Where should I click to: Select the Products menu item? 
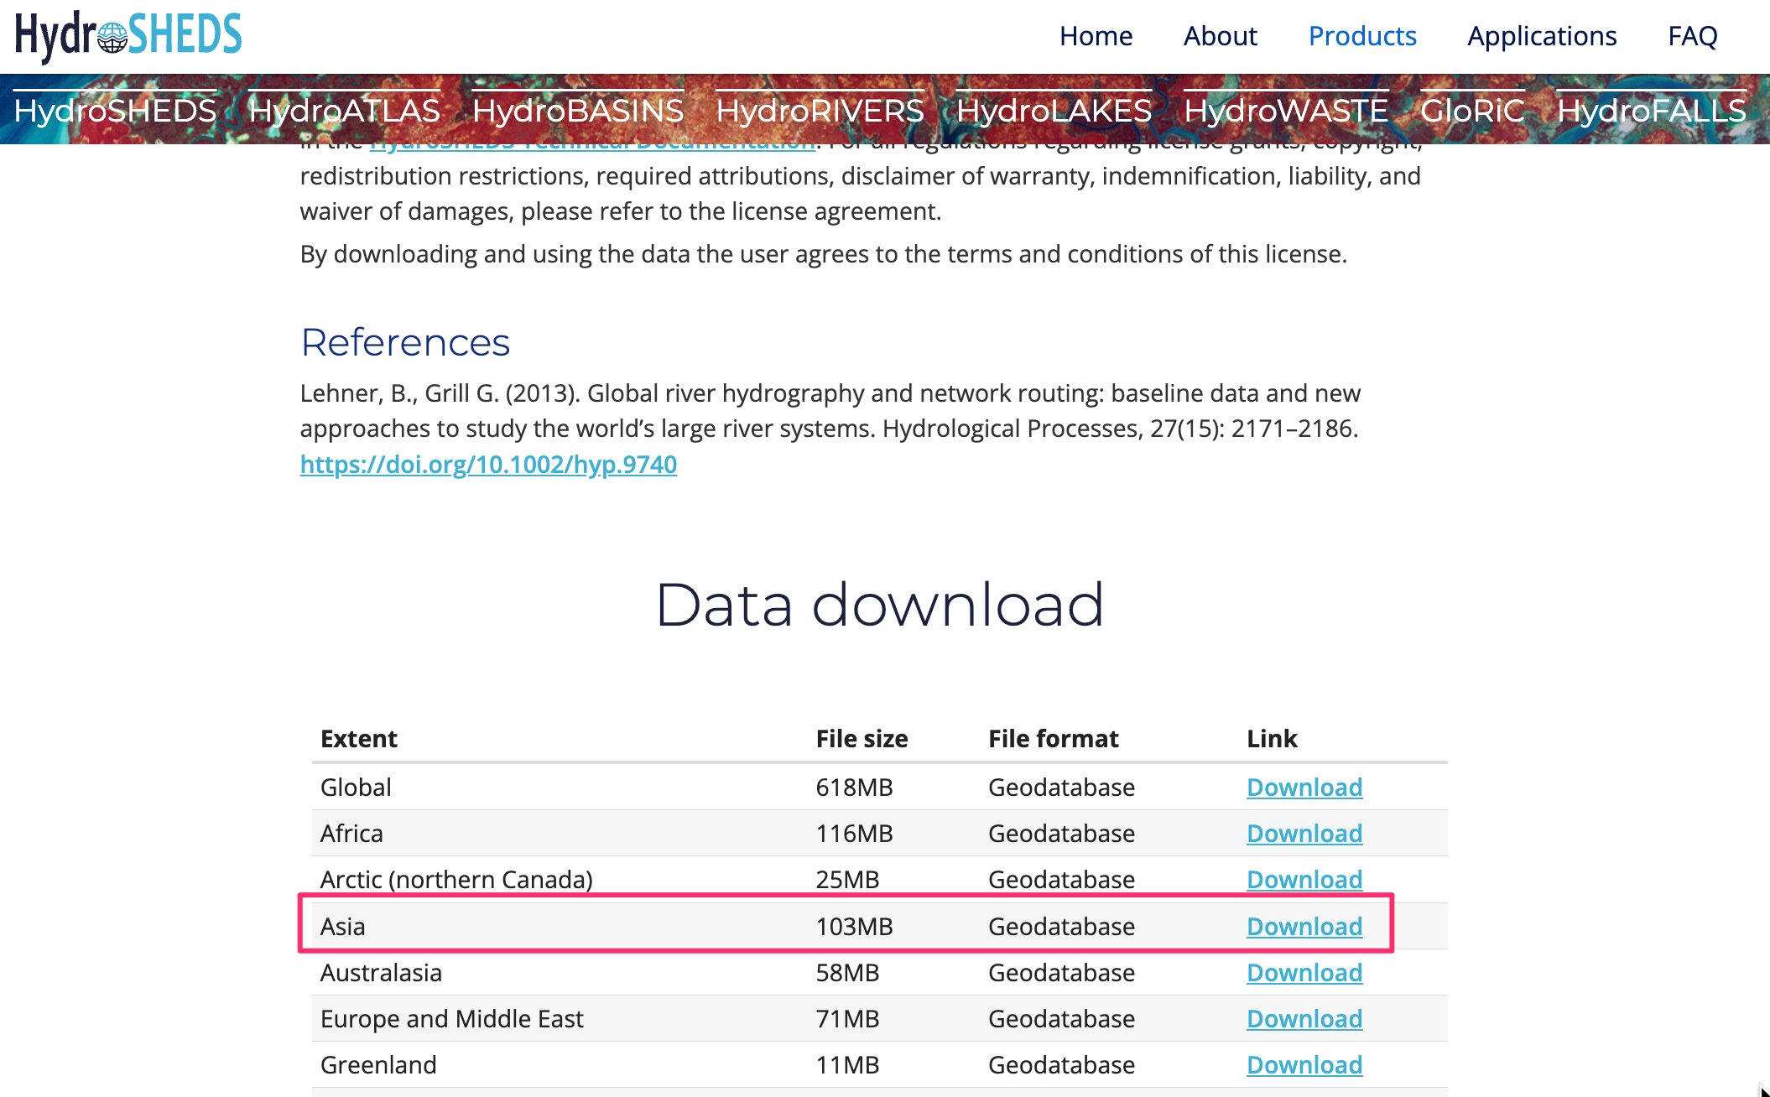click(1361, 36)
